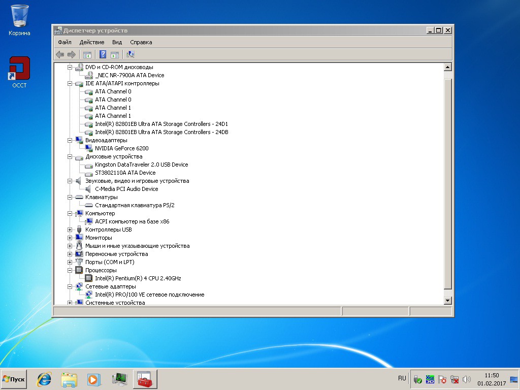Toggle the console tree pane icon

87,55
